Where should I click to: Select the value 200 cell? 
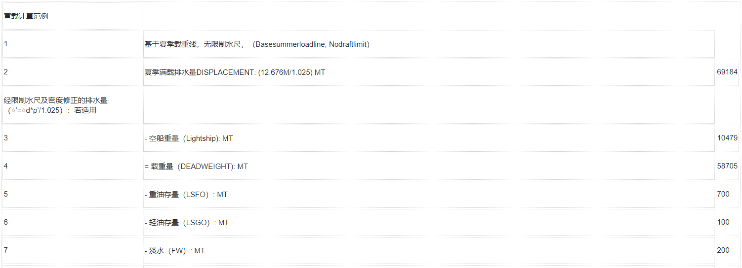click(727, 250)
